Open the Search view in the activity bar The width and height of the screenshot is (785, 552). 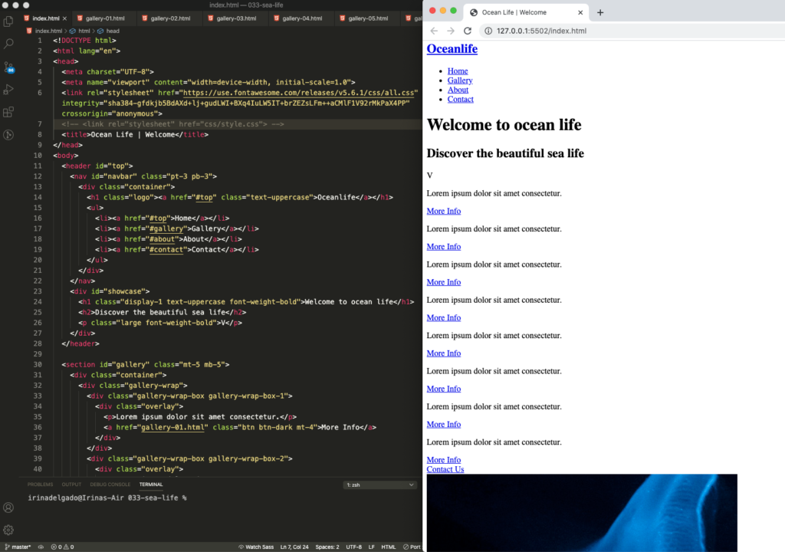click(x=8, y=44)
